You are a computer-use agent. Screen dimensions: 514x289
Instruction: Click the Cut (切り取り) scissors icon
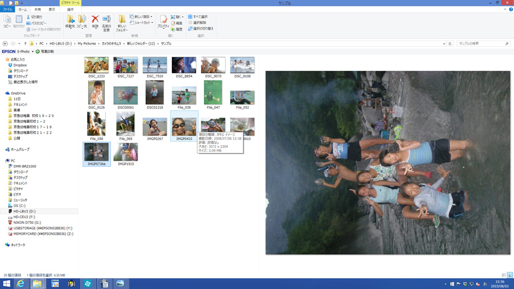[x=29, y=17]
